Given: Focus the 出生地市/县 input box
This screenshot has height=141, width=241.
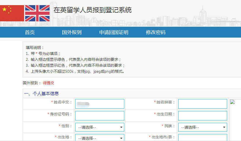Looking at the screenshot, I should [203, 138].
